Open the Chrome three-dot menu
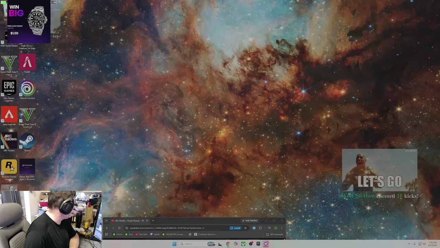Viewport: 440px width, 248px height. [282, 228]
